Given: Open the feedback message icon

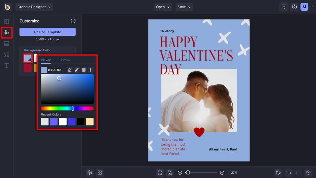Looking at the screenshot, I should pos(284,7).
